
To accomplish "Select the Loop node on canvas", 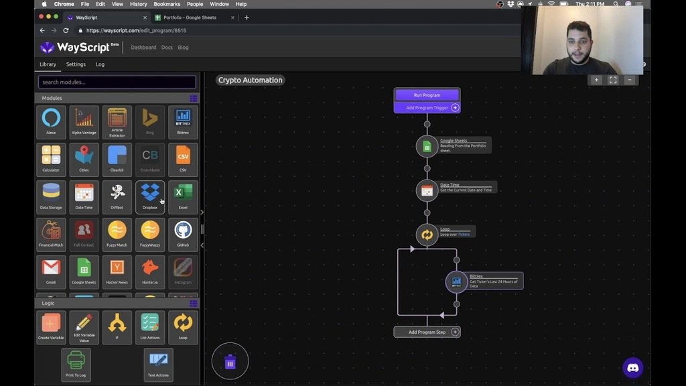I will (x=427, y=235).
